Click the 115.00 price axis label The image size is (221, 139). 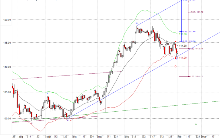(7, 43)
